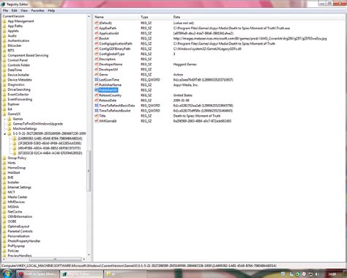Click the binary icon beside TimeToRefreshBasicData

pos(97,106)
